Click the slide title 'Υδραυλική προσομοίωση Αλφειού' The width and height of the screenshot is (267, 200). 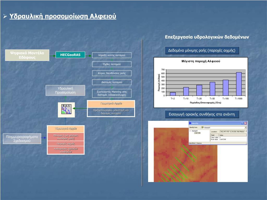click(x=63, y=16)
